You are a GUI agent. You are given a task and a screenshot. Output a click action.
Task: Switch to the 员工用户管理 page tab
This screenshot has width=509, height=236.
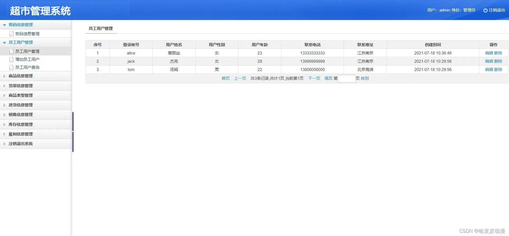point(101,28)
